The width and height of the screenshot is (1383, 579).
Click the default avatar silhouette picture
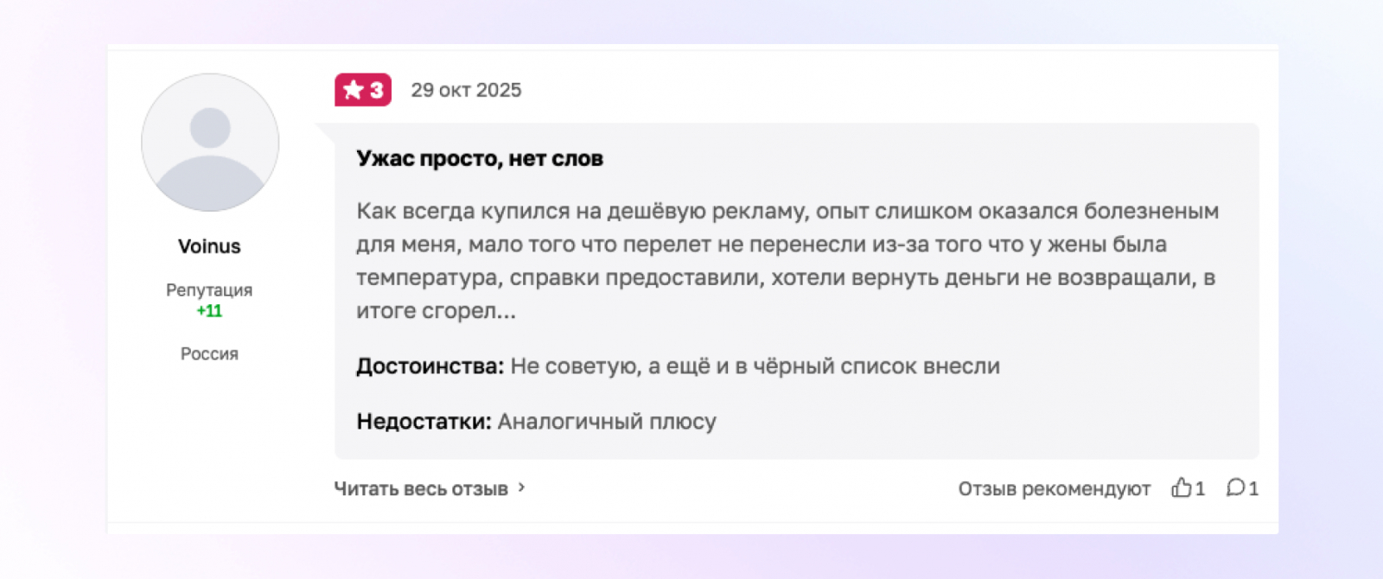(x=210, y=143)
